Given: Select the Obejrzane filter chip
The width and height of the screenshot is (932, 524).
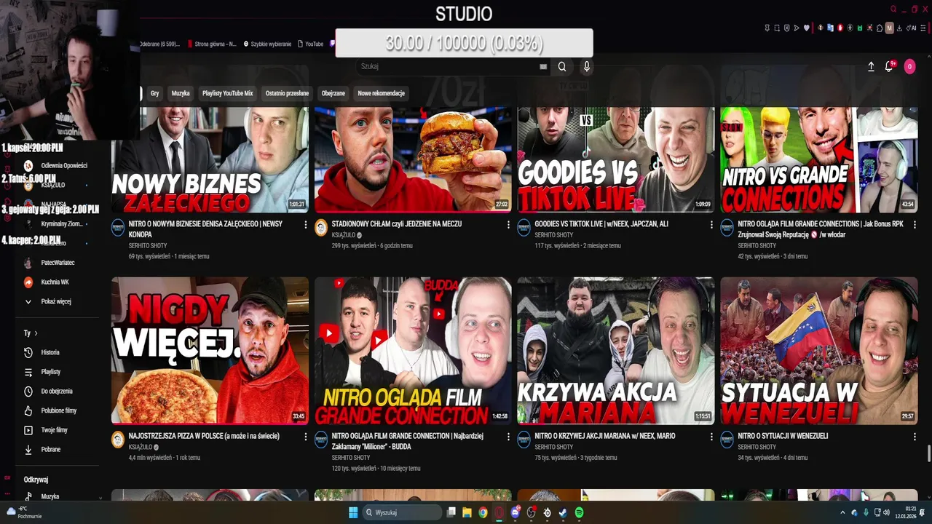Looking at the screenshot, I should click(333, 93).
